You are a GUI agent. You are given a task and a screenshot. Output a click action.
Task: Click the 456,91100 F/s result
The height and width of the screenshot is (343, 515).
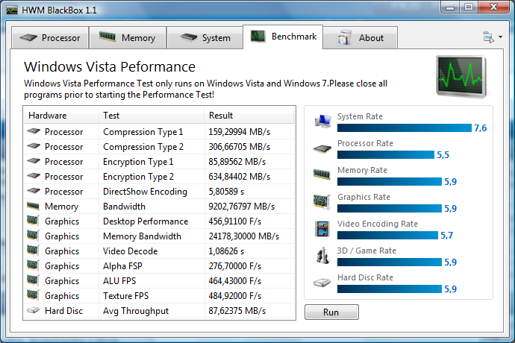(x=235, y=221)
